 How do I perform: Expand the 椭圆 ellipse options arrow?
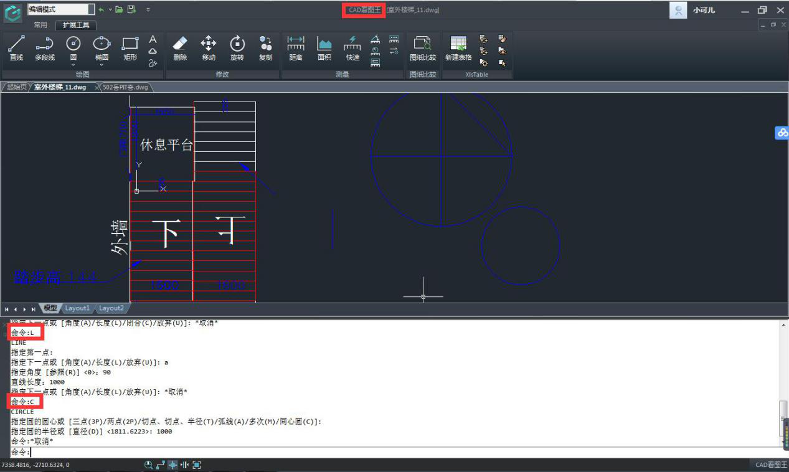pos(102,65)
